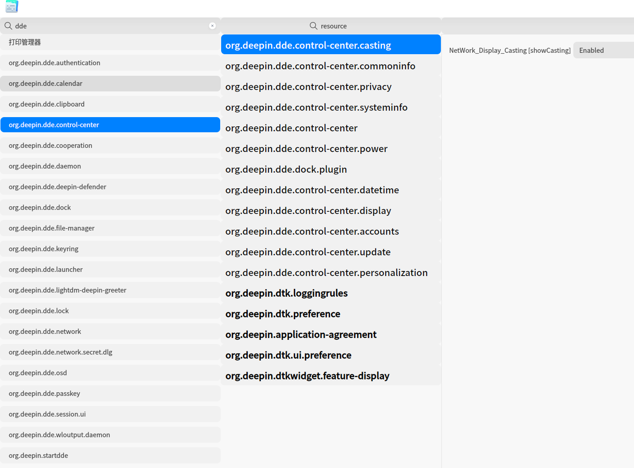Select org.deepin.dde.lock
634x468 pixels.
tap(110, 311)
